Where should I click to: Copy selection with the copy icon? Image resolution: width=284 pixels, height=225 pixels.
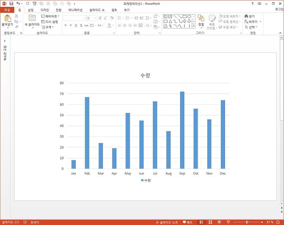coord(16,22)
